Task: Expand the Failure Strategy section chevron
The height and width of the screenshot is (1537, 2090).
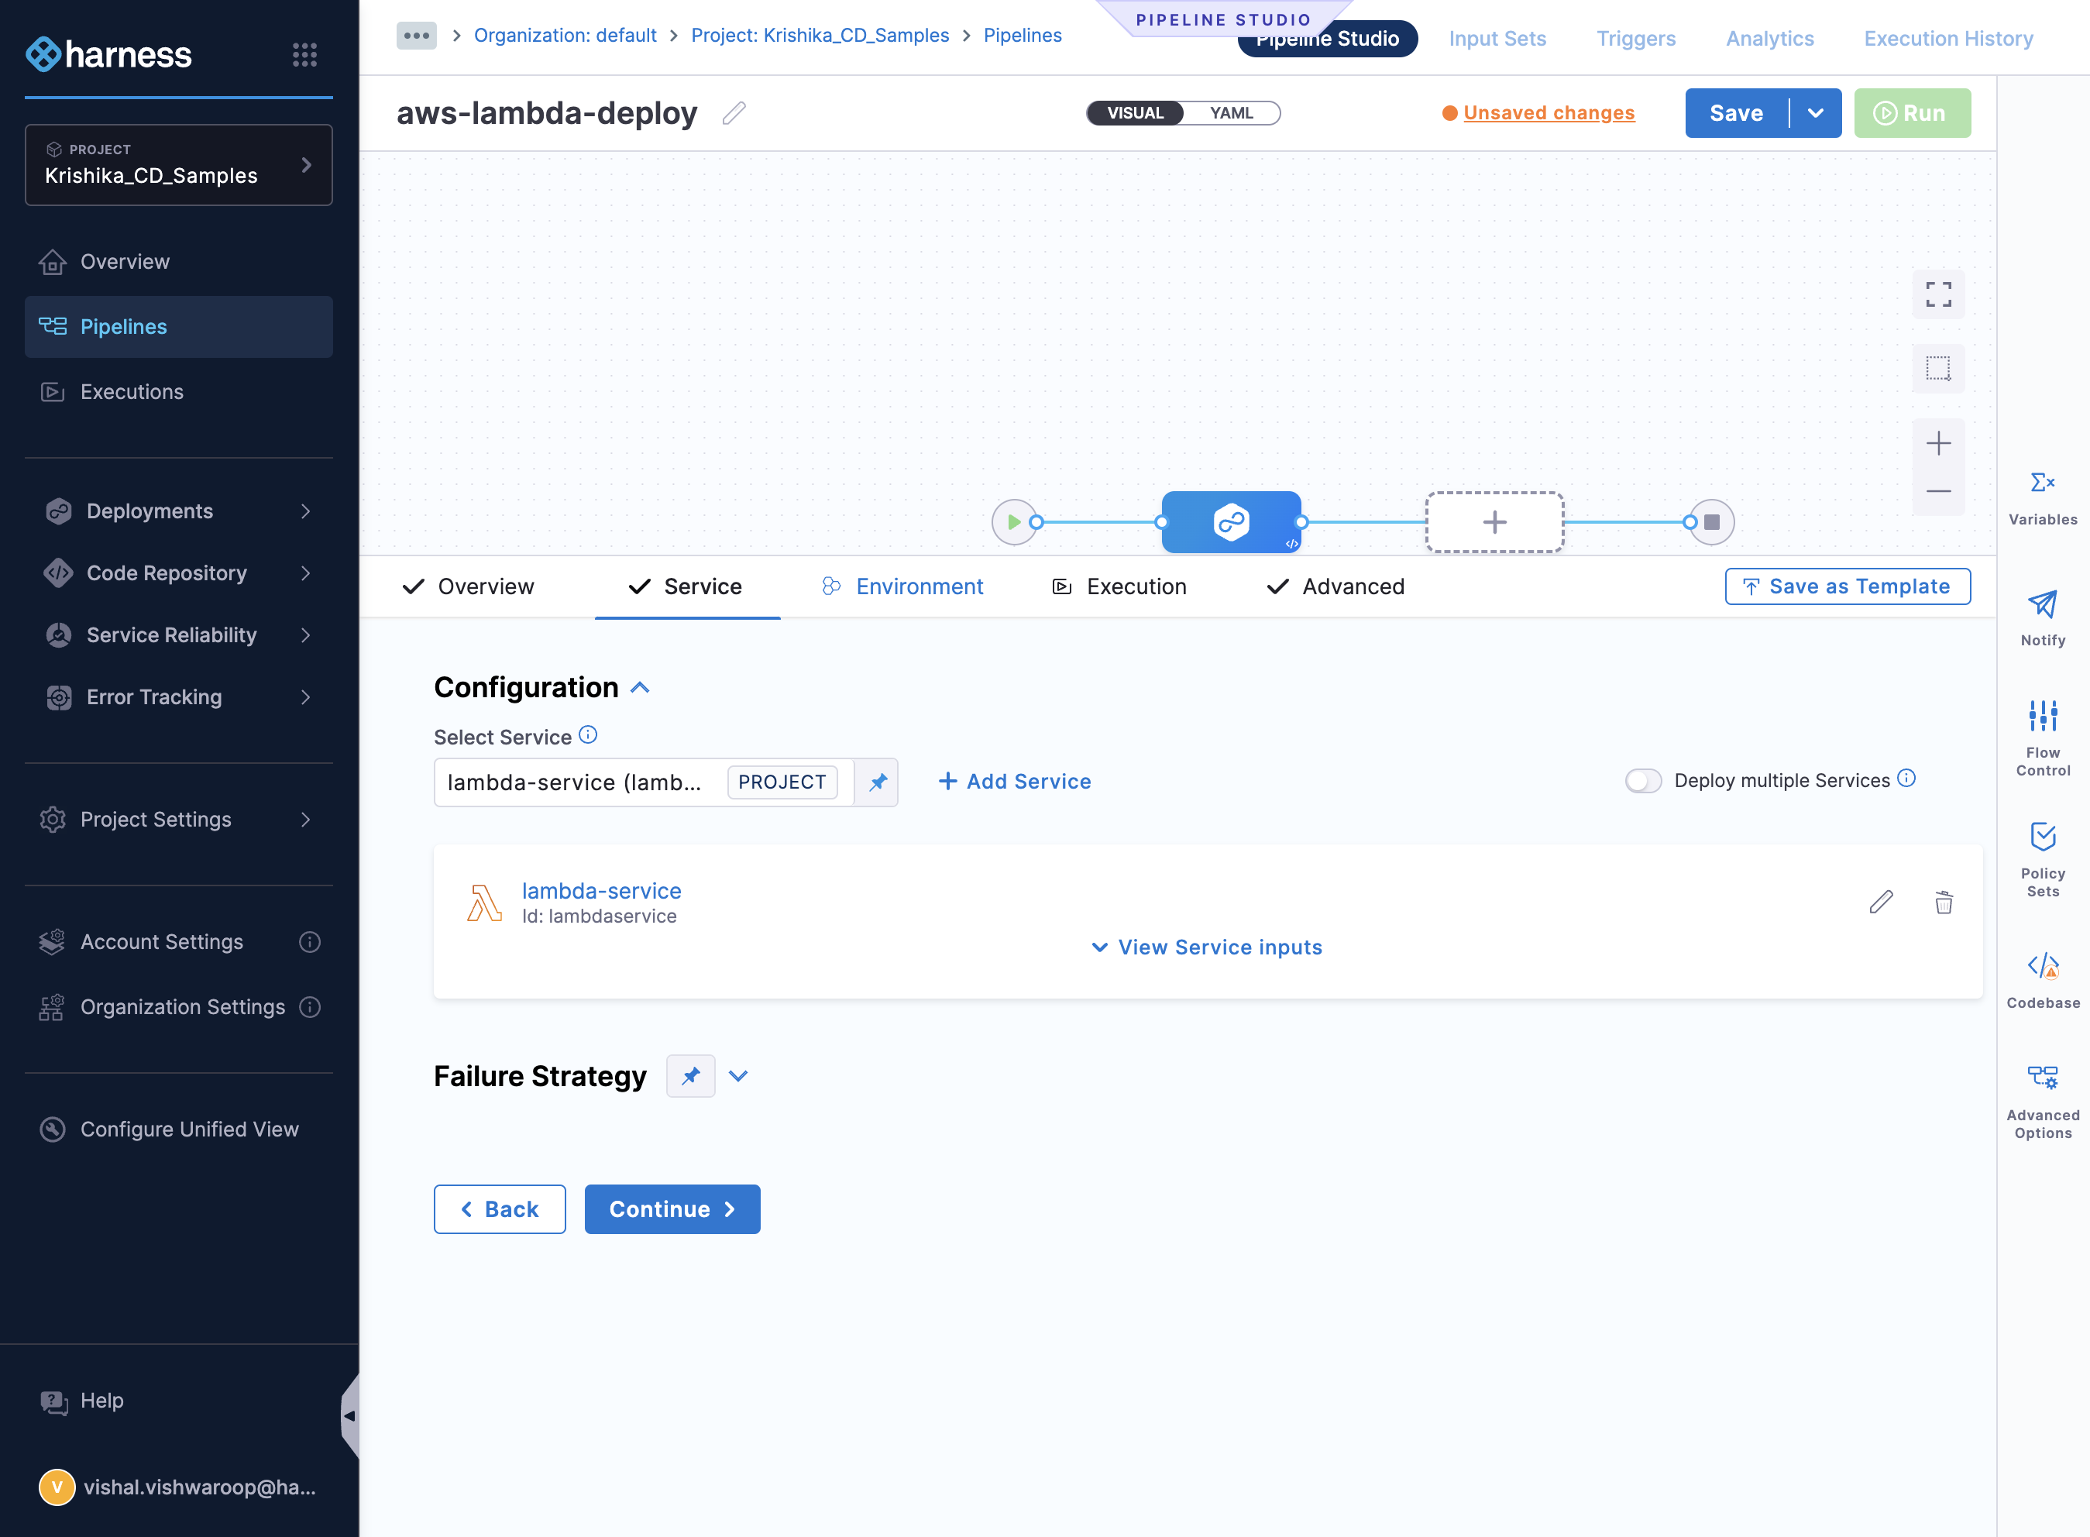Action: pyautogui.click(x=737, y=1077)
